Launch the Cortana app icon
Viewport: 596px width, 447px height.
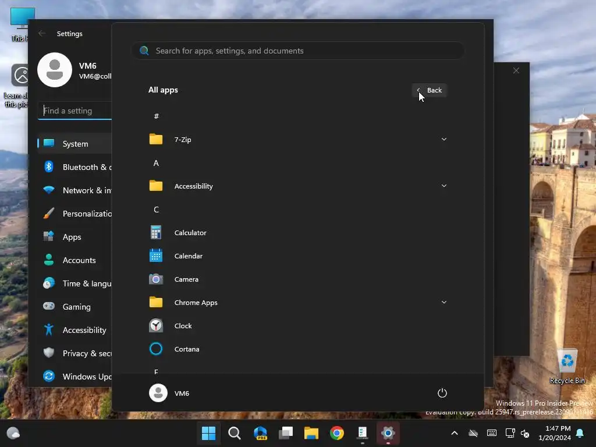pos(156,349)
